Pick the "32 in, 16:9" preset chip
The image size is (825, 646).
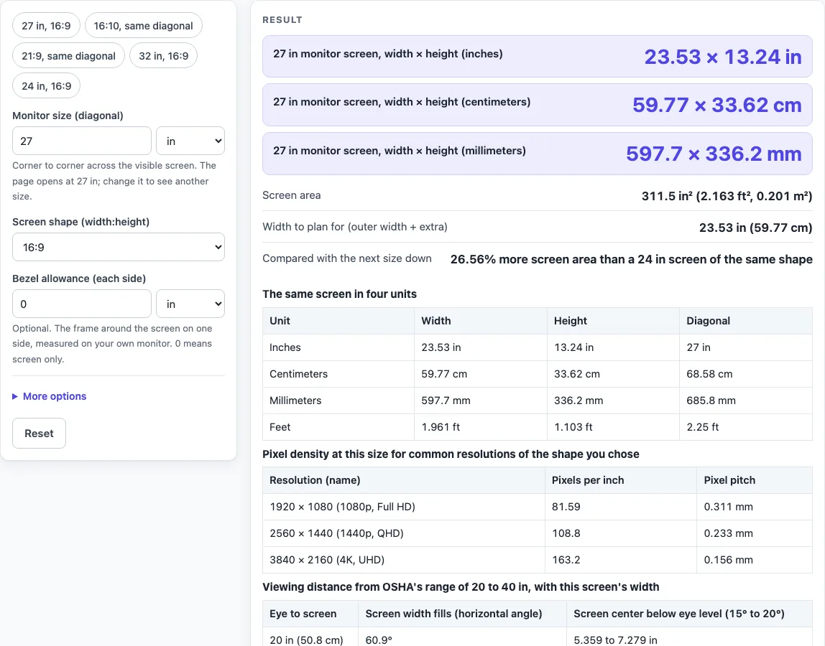click(164, 56)
